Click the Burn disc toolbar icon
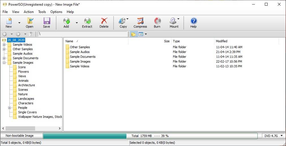 (157, 21)
